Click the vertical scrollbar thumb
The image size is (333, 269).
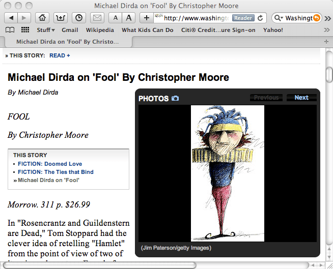[329, 74]
